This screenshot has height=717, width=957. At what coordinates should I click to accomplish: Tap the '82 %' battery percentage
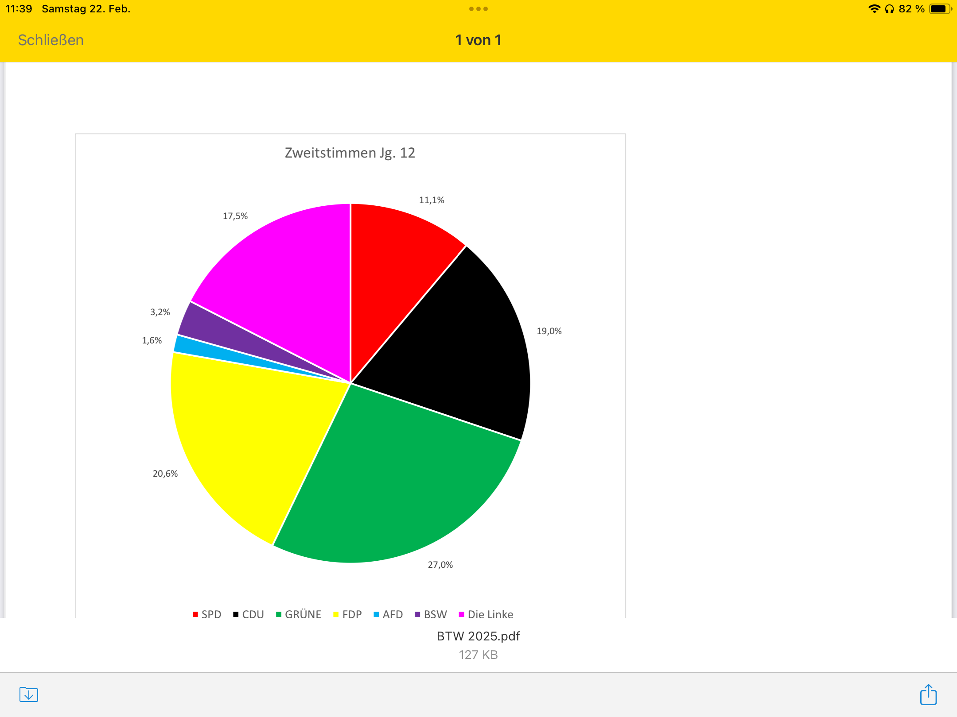click(x=911, y=9)
